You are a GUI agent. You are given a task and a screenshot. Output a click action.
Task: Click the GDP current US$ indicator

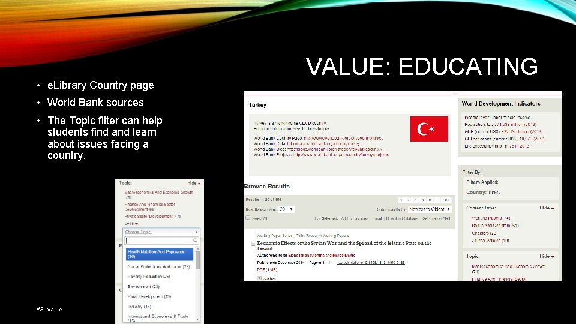tap(503, 131)
